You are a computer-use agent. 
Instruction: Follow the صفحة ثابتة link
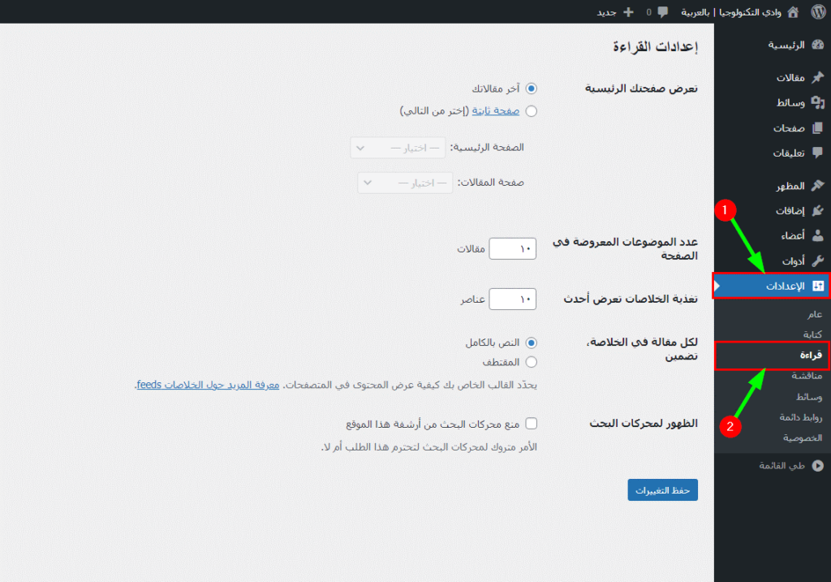tap(496, 110)
